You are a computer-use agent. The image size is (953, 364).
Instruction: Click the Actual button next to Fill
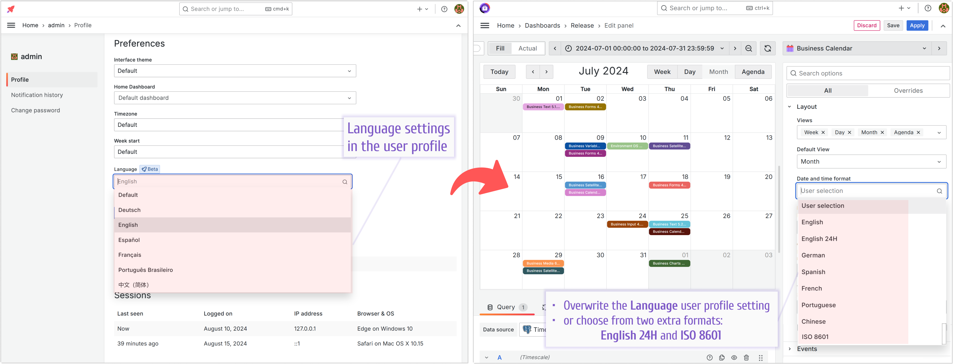527,48
